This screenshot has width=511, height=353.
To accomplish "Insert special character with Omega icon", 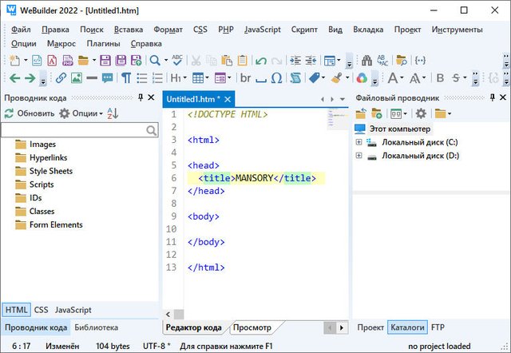I will (x=275, y=78).
